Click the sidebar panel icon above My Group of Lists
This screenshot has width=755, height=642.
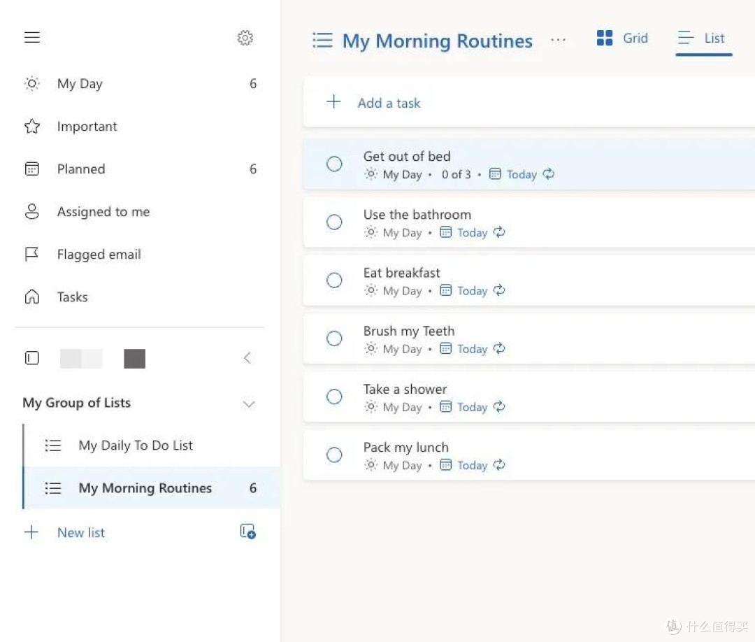pos(31,358)
